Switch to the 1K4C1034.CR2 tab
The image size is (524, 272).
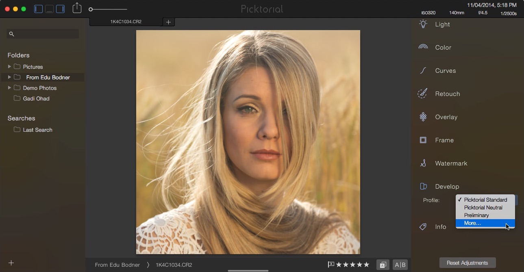pyautogui.click(x=126, y=22)
